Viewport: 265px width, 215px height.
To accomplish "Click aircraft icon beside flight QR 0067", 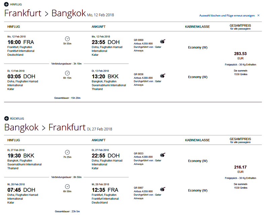I will [163, 189].
